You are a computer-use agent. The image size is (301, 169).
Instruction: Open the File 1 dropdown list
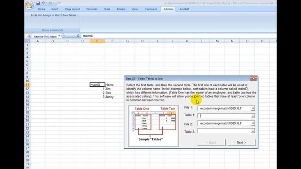pos(253,108)
